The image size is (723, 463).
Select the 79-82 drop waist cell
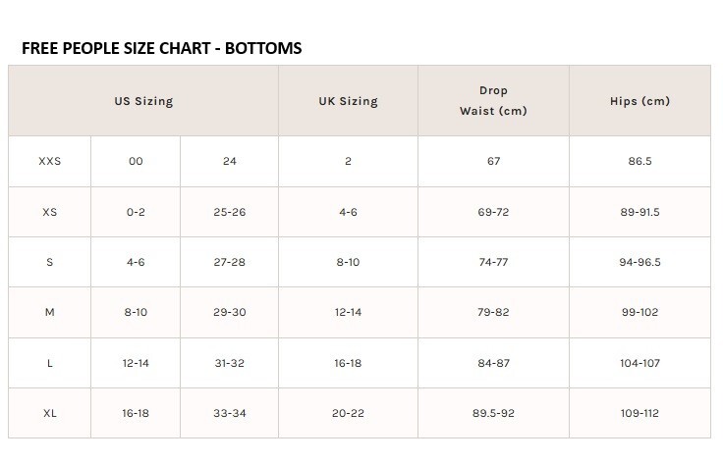coord(493,313)
